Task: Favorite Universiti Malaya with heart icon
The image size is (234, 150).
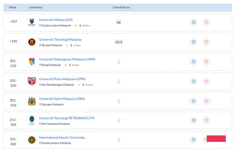Action: pos(206,22)
